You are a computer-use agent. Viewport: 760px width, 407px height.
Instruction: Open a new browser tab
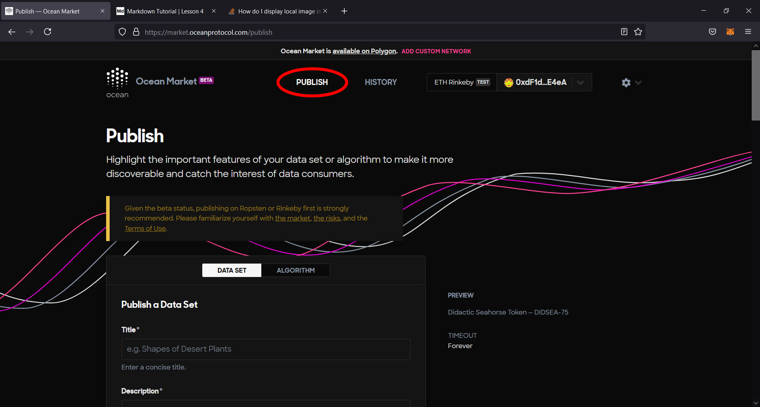tap(344, 11)
